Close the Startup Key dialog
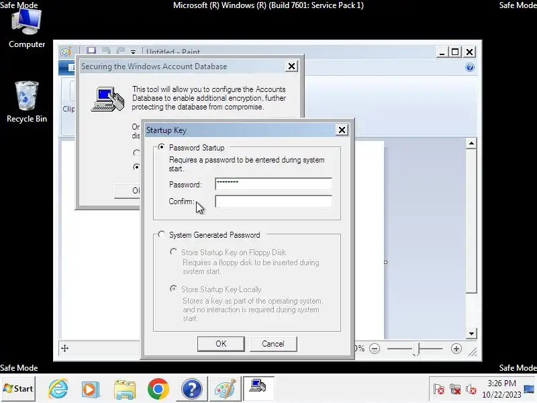Viewport: 537px width, 403px height. pyautogui.click(x=342, y=130)
